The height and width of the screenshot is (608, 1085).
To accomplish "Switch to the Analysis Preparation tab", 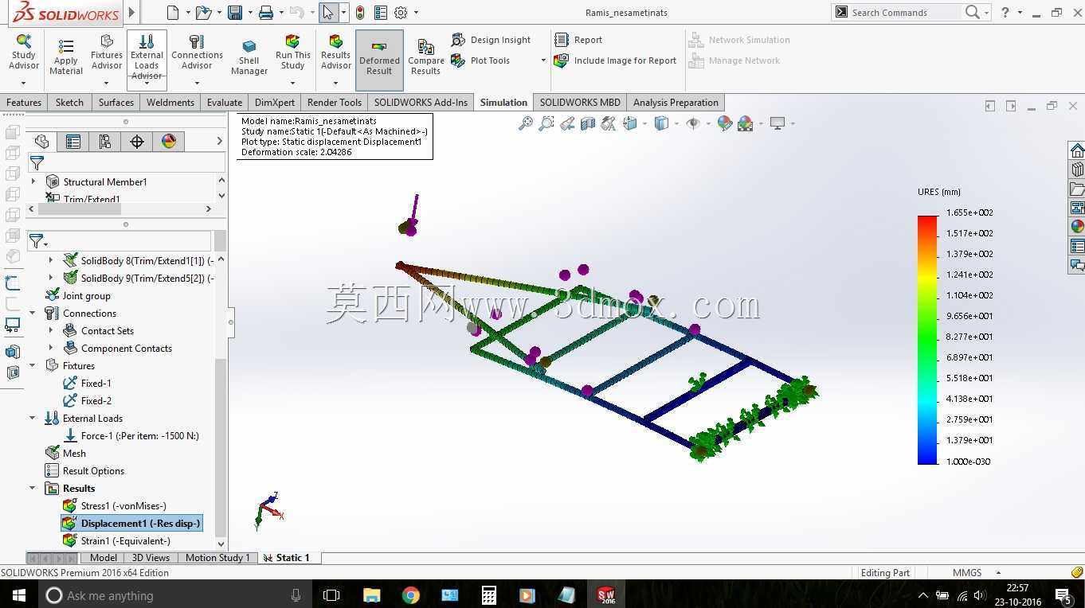I will pyautogui.click(x=676, y=103).
